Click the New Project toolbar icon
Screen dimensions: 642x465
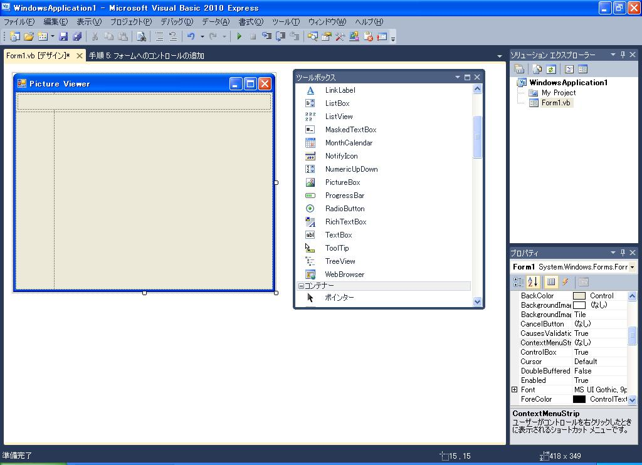(x=15, y=36)
